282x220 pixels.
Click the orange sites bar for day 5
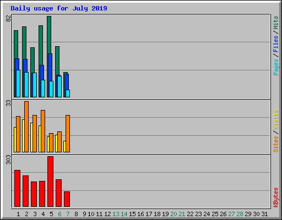tap(51, 142)
